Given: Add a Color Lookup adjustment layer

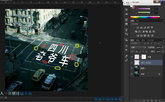Looking at the screenshot, I should point(154,32).
